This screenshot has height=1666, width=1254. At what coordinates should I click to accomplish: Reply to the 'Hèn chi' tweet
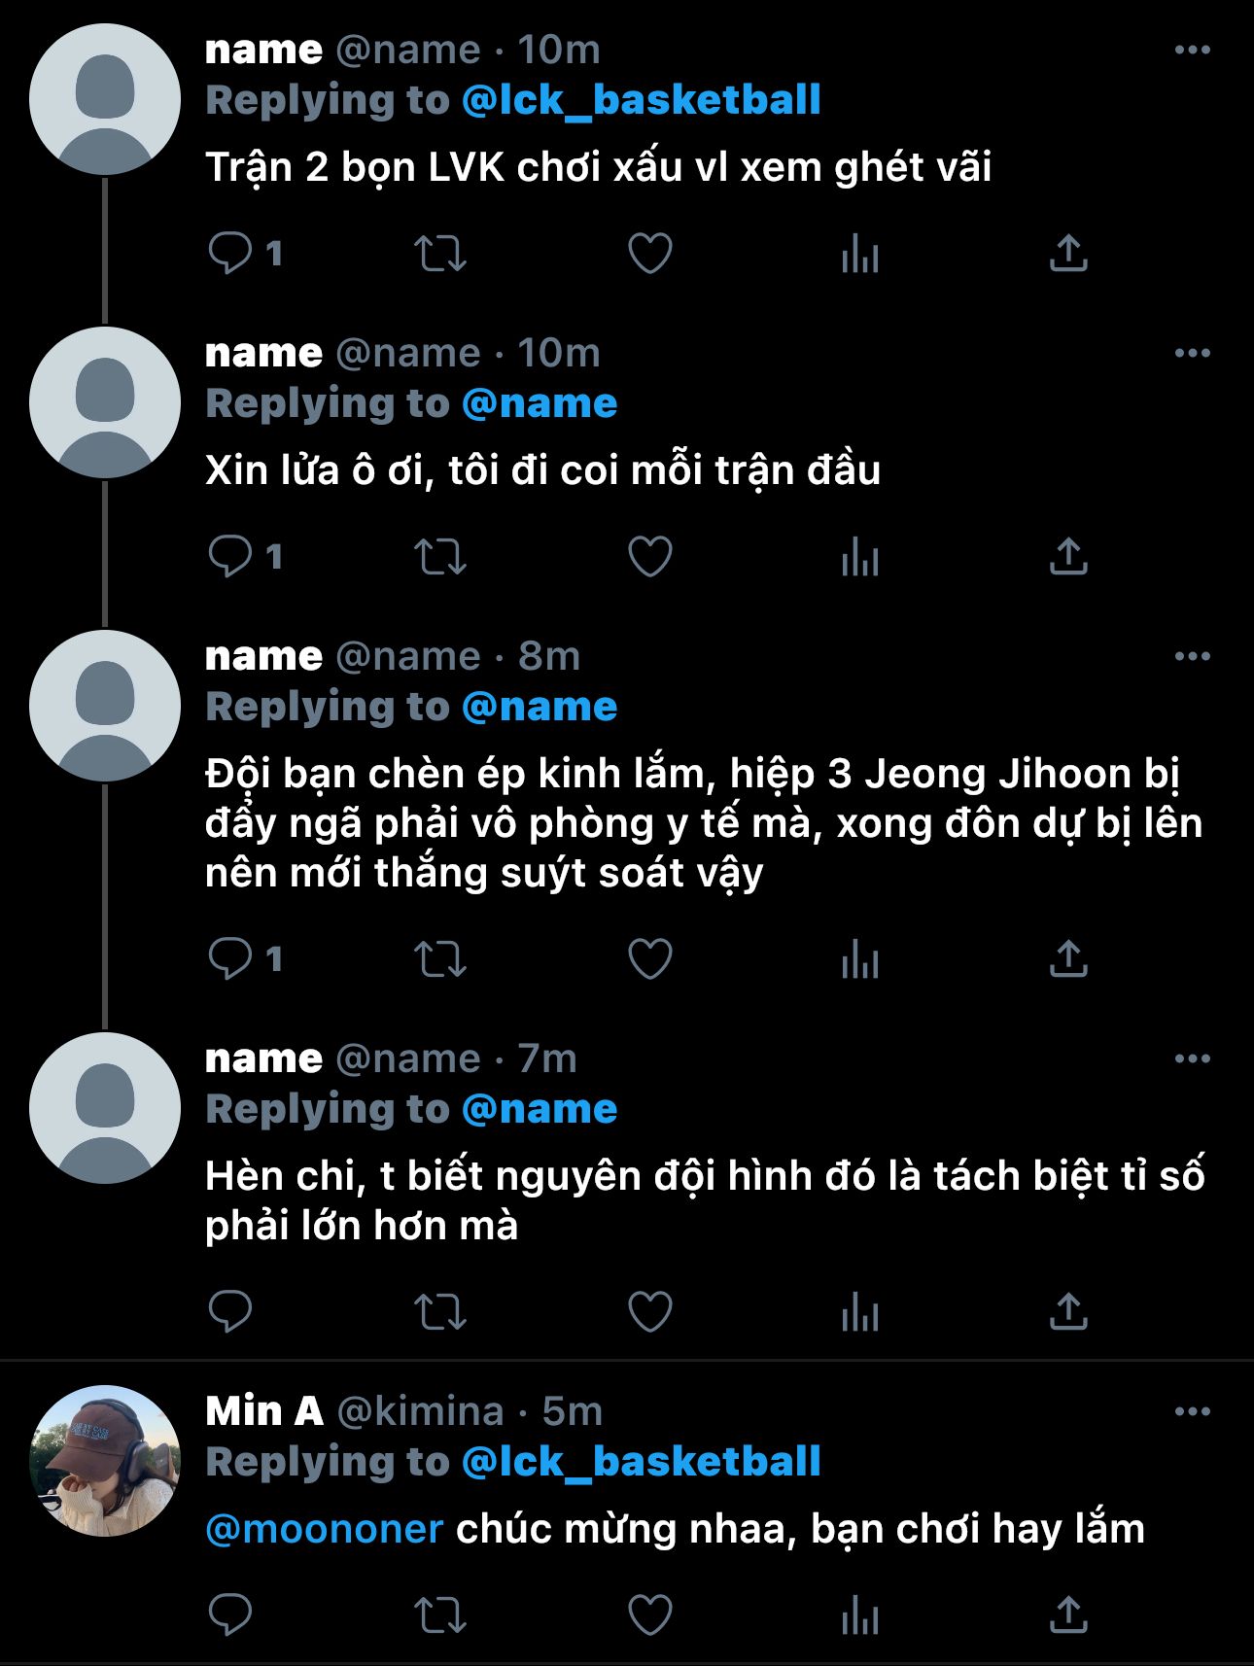click(x=230, y=1312)
